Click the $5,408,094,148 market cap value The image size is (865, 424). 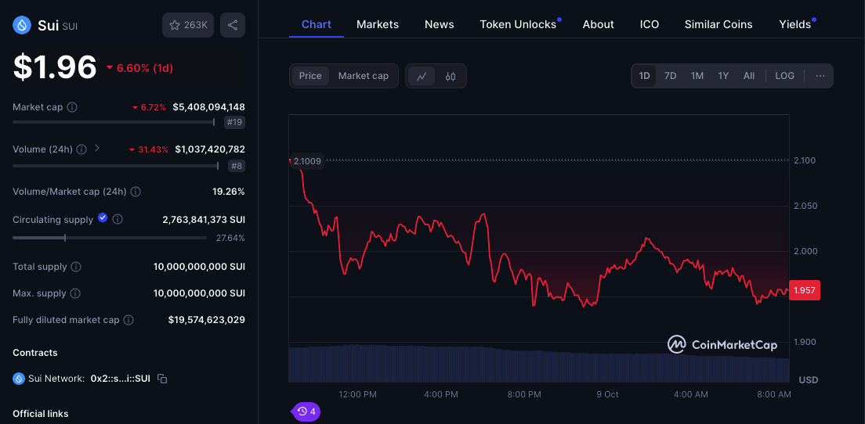click(x=208, y=107)
